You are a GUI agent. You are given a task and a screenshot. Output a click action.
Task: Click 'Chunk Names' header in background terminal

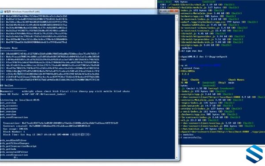[236, 80]
